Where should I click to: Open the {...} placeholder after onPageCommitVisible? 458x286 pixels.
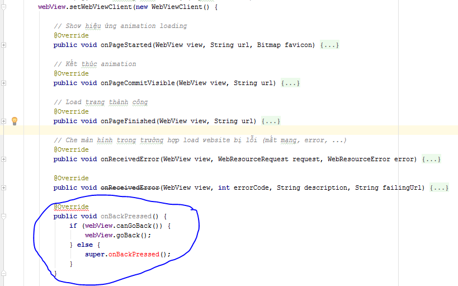[x=290, y=83]
